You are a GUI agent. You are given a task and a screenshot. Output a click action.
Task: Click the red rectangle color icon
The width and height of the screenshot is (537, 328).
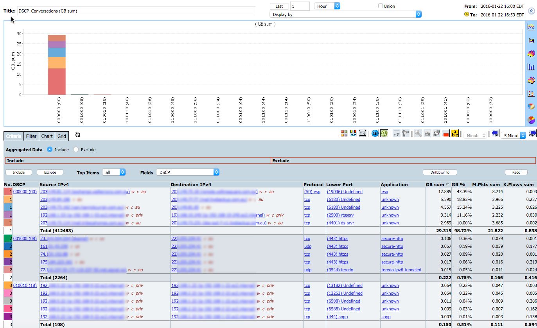click(446, 134)
